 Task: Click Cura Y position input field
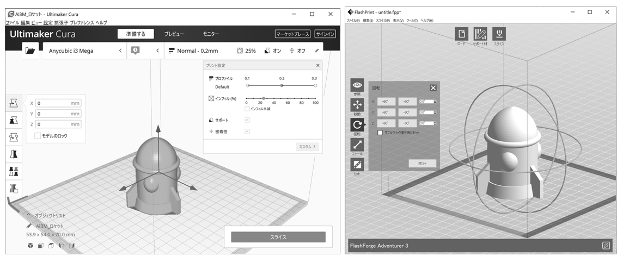tap(58, 114)
